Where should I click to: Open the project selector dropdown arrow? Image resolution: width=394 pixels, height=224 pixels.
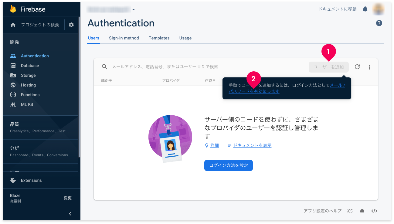click(134, 9)
